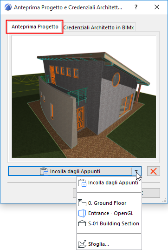Screen dimensions: 168x250
Task: Select Entrance - OpenGL from the menu
Action: (x=109, y=213)
